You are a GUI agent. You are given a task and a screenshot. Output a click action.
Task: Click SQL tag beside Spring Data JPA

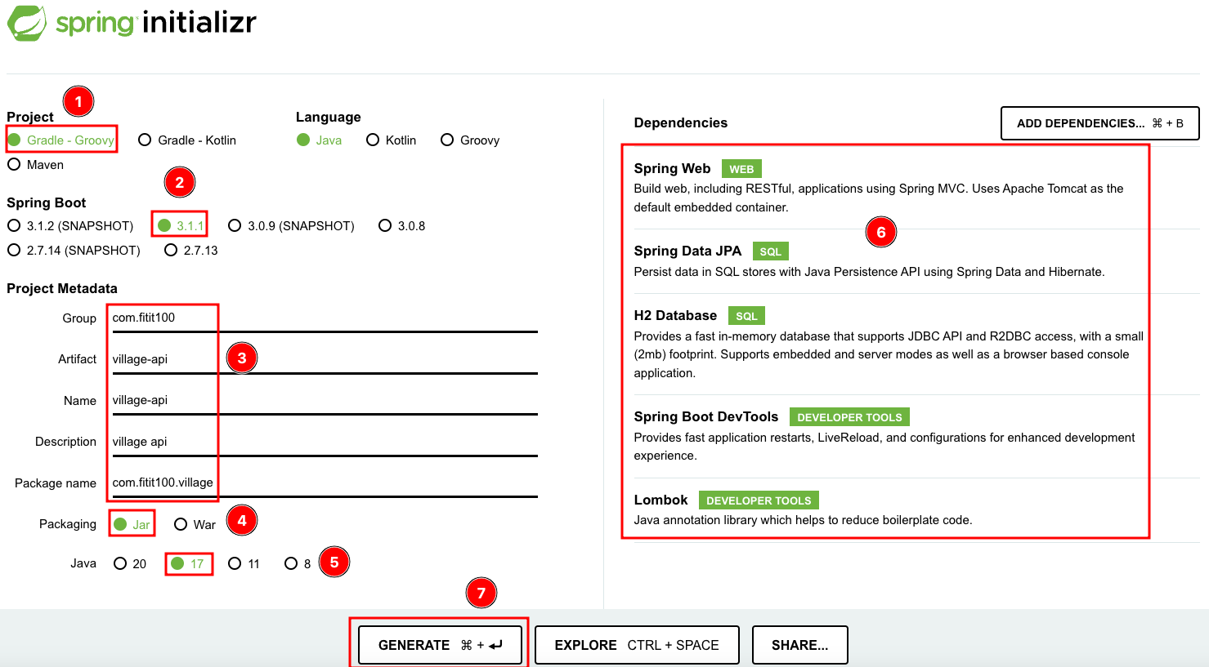pyautogui.click(x=770, y=251)
